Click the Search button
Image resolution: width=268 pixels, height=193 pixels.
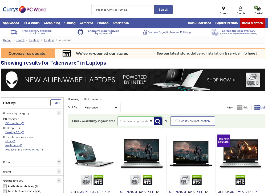pyautogui.click(x=163, y=10)
